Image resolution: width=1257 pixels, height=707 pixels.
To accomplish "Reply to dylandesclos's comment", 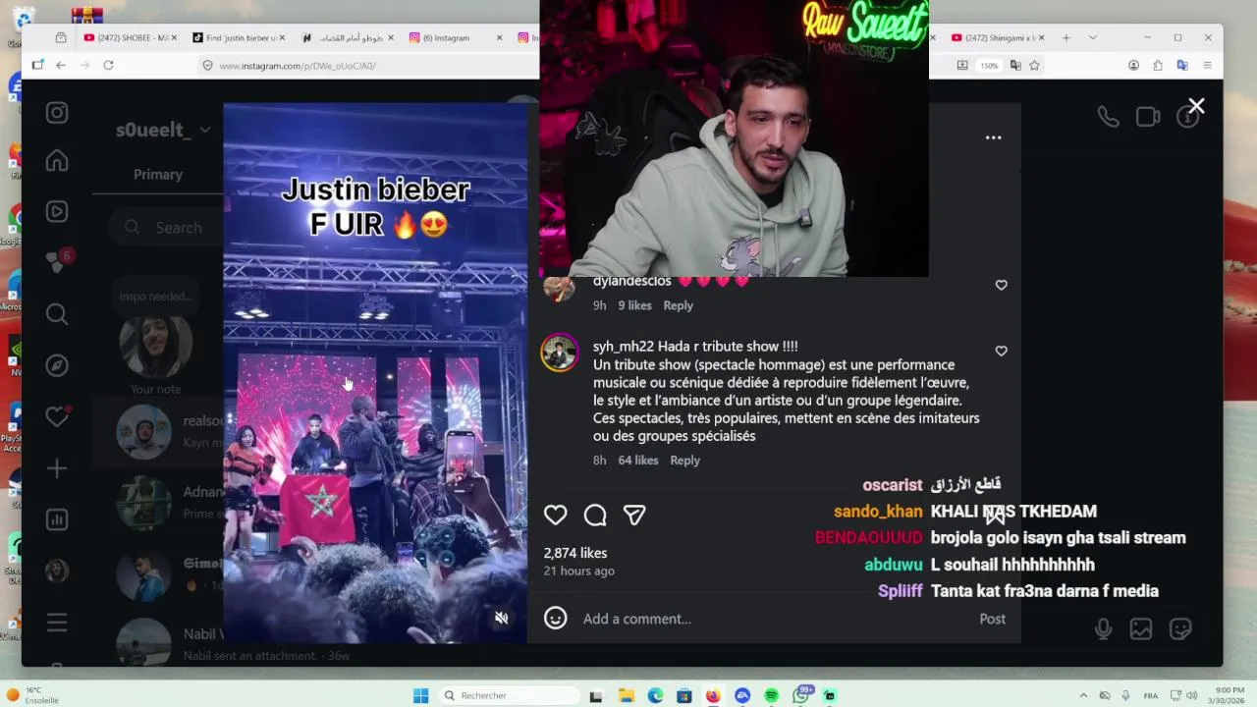I will click(678, 305).
